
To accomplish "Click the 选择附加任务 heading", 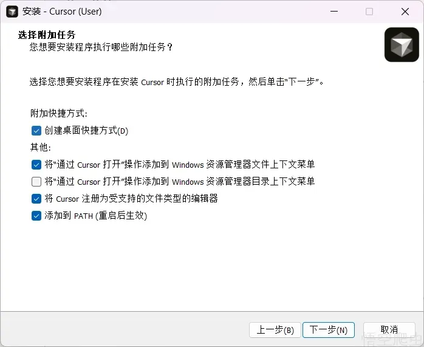I will coord(47,35).
